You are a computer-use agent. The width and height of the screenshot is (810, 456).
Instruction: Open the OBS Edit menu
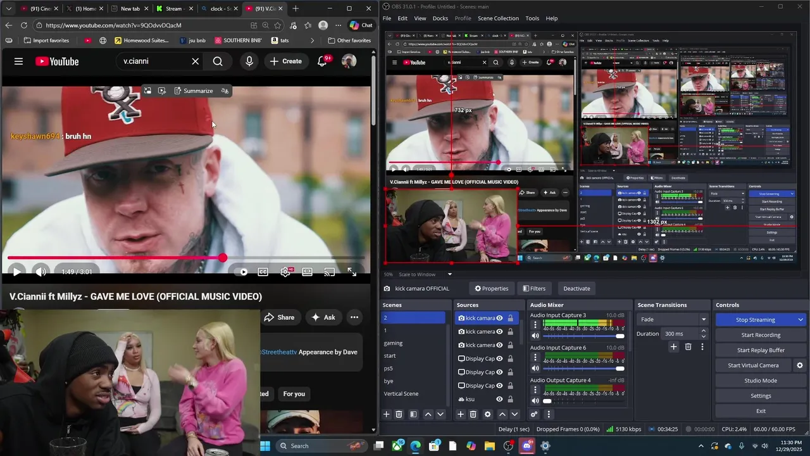(402, 18)
